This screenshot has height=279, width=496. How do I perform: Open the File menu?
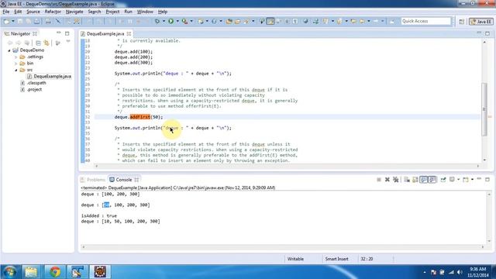[x=5, y=12]
